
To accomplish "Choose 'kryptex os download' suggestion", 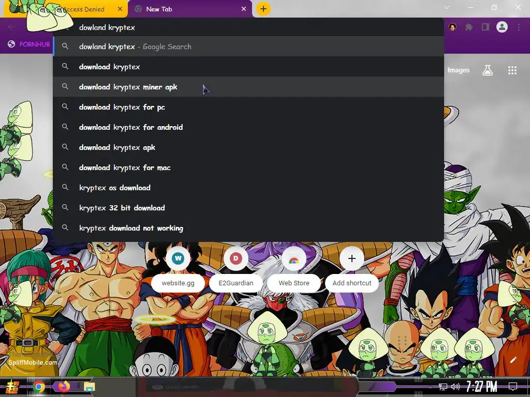I will click(248, 188).
